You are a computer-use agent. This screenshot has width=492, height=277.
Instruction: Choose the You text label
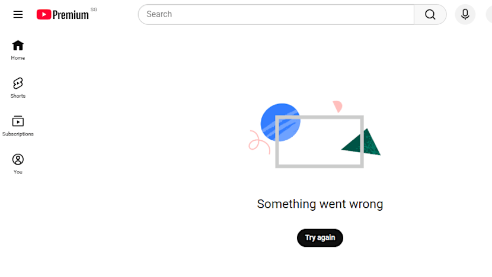pos(18,172)
